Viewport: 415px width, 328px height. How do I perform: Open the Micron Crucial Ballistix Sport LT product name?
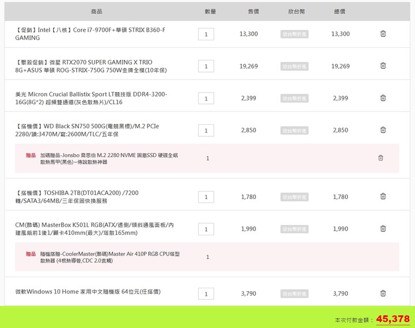pyautogui.click(x=91, y=98)
